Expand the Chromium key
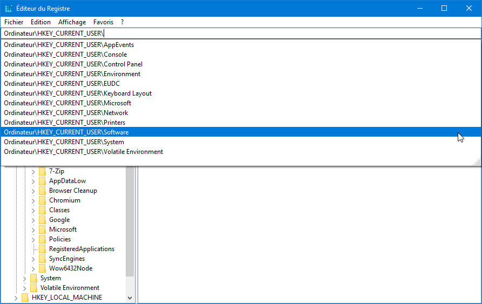The image size is (482, 304). [x=33, y=201]
